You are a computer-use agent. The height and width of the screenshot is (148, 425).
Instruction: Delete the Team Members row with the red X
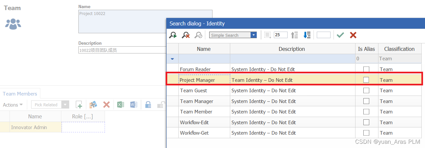(106, 105)
